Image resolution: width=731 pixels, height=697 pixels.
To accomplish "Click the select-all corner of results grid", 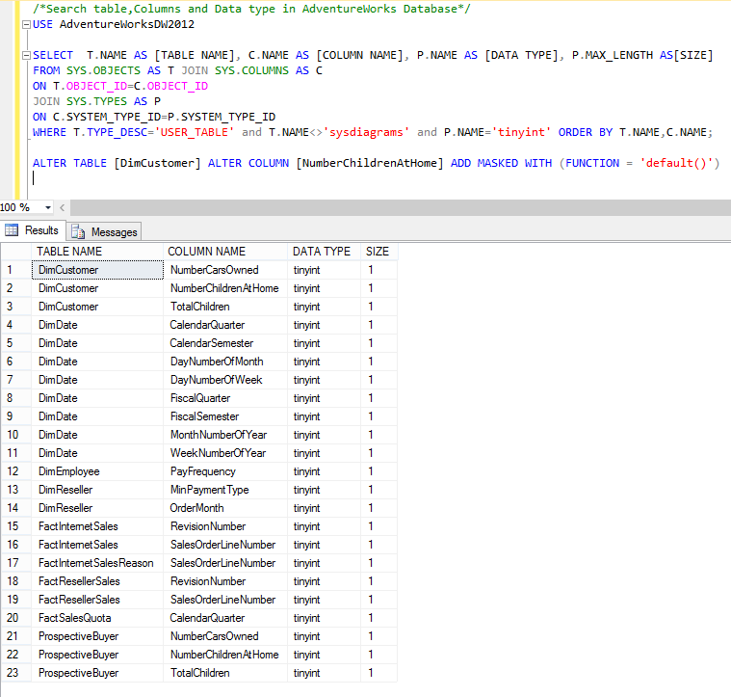I will coord(15,252).
